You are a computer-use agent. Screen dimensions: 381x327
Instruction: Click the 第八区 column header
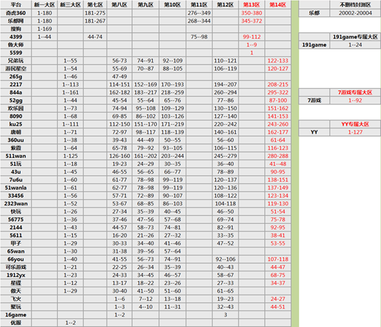[x=119, y=5]
